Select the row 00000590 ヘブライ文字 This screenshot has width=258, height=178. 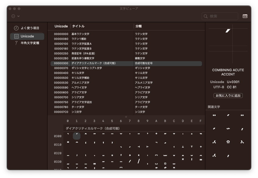126,88
